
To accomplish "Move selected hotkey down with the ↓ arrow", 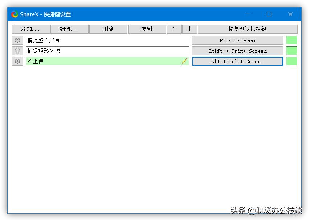I will pyautogui.click(x=189, y=29).
